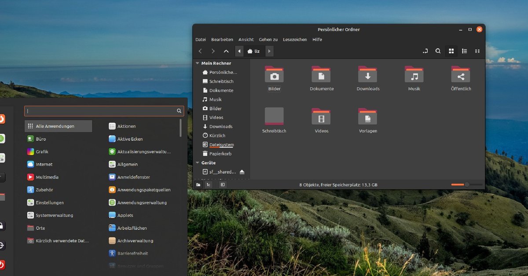Expand the breadcrumb arrow after liz
528x276 pixels.
(269, 51)
